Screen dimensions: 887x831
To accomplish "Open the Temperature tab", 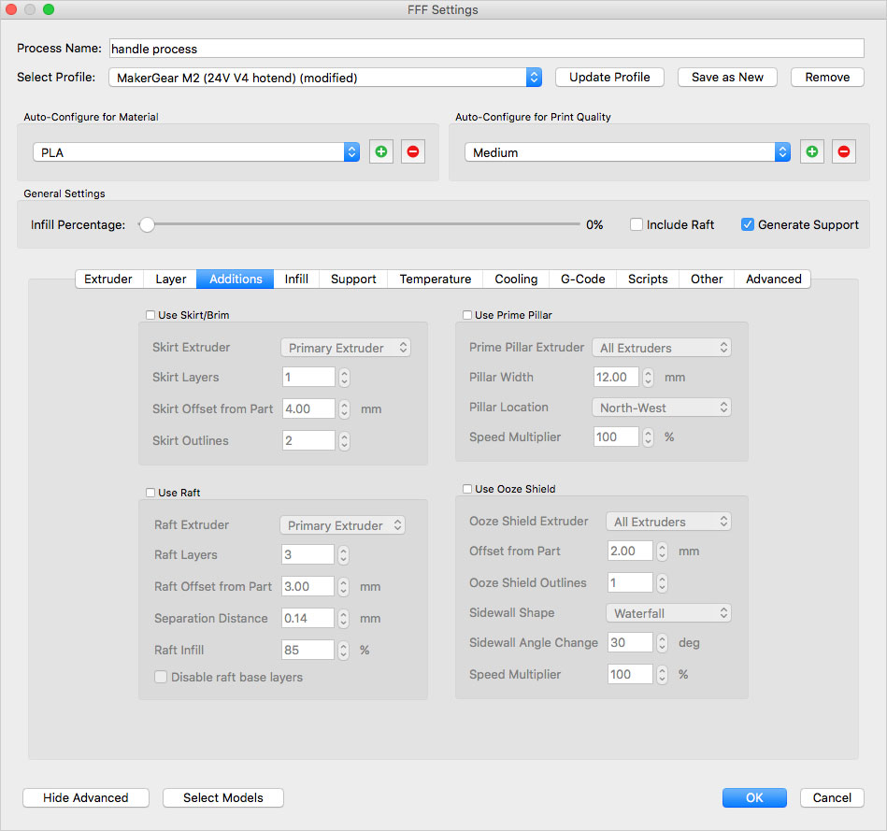I will coord(435,279).
